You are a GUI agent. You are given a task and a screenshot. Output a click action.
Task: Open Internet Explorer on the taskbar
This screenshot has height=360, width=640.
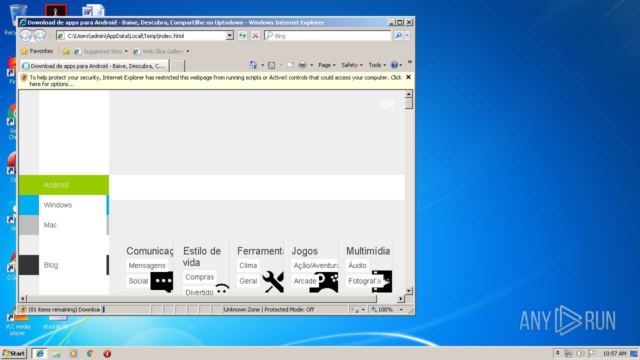pyautogui.click(x=40, y=353)
